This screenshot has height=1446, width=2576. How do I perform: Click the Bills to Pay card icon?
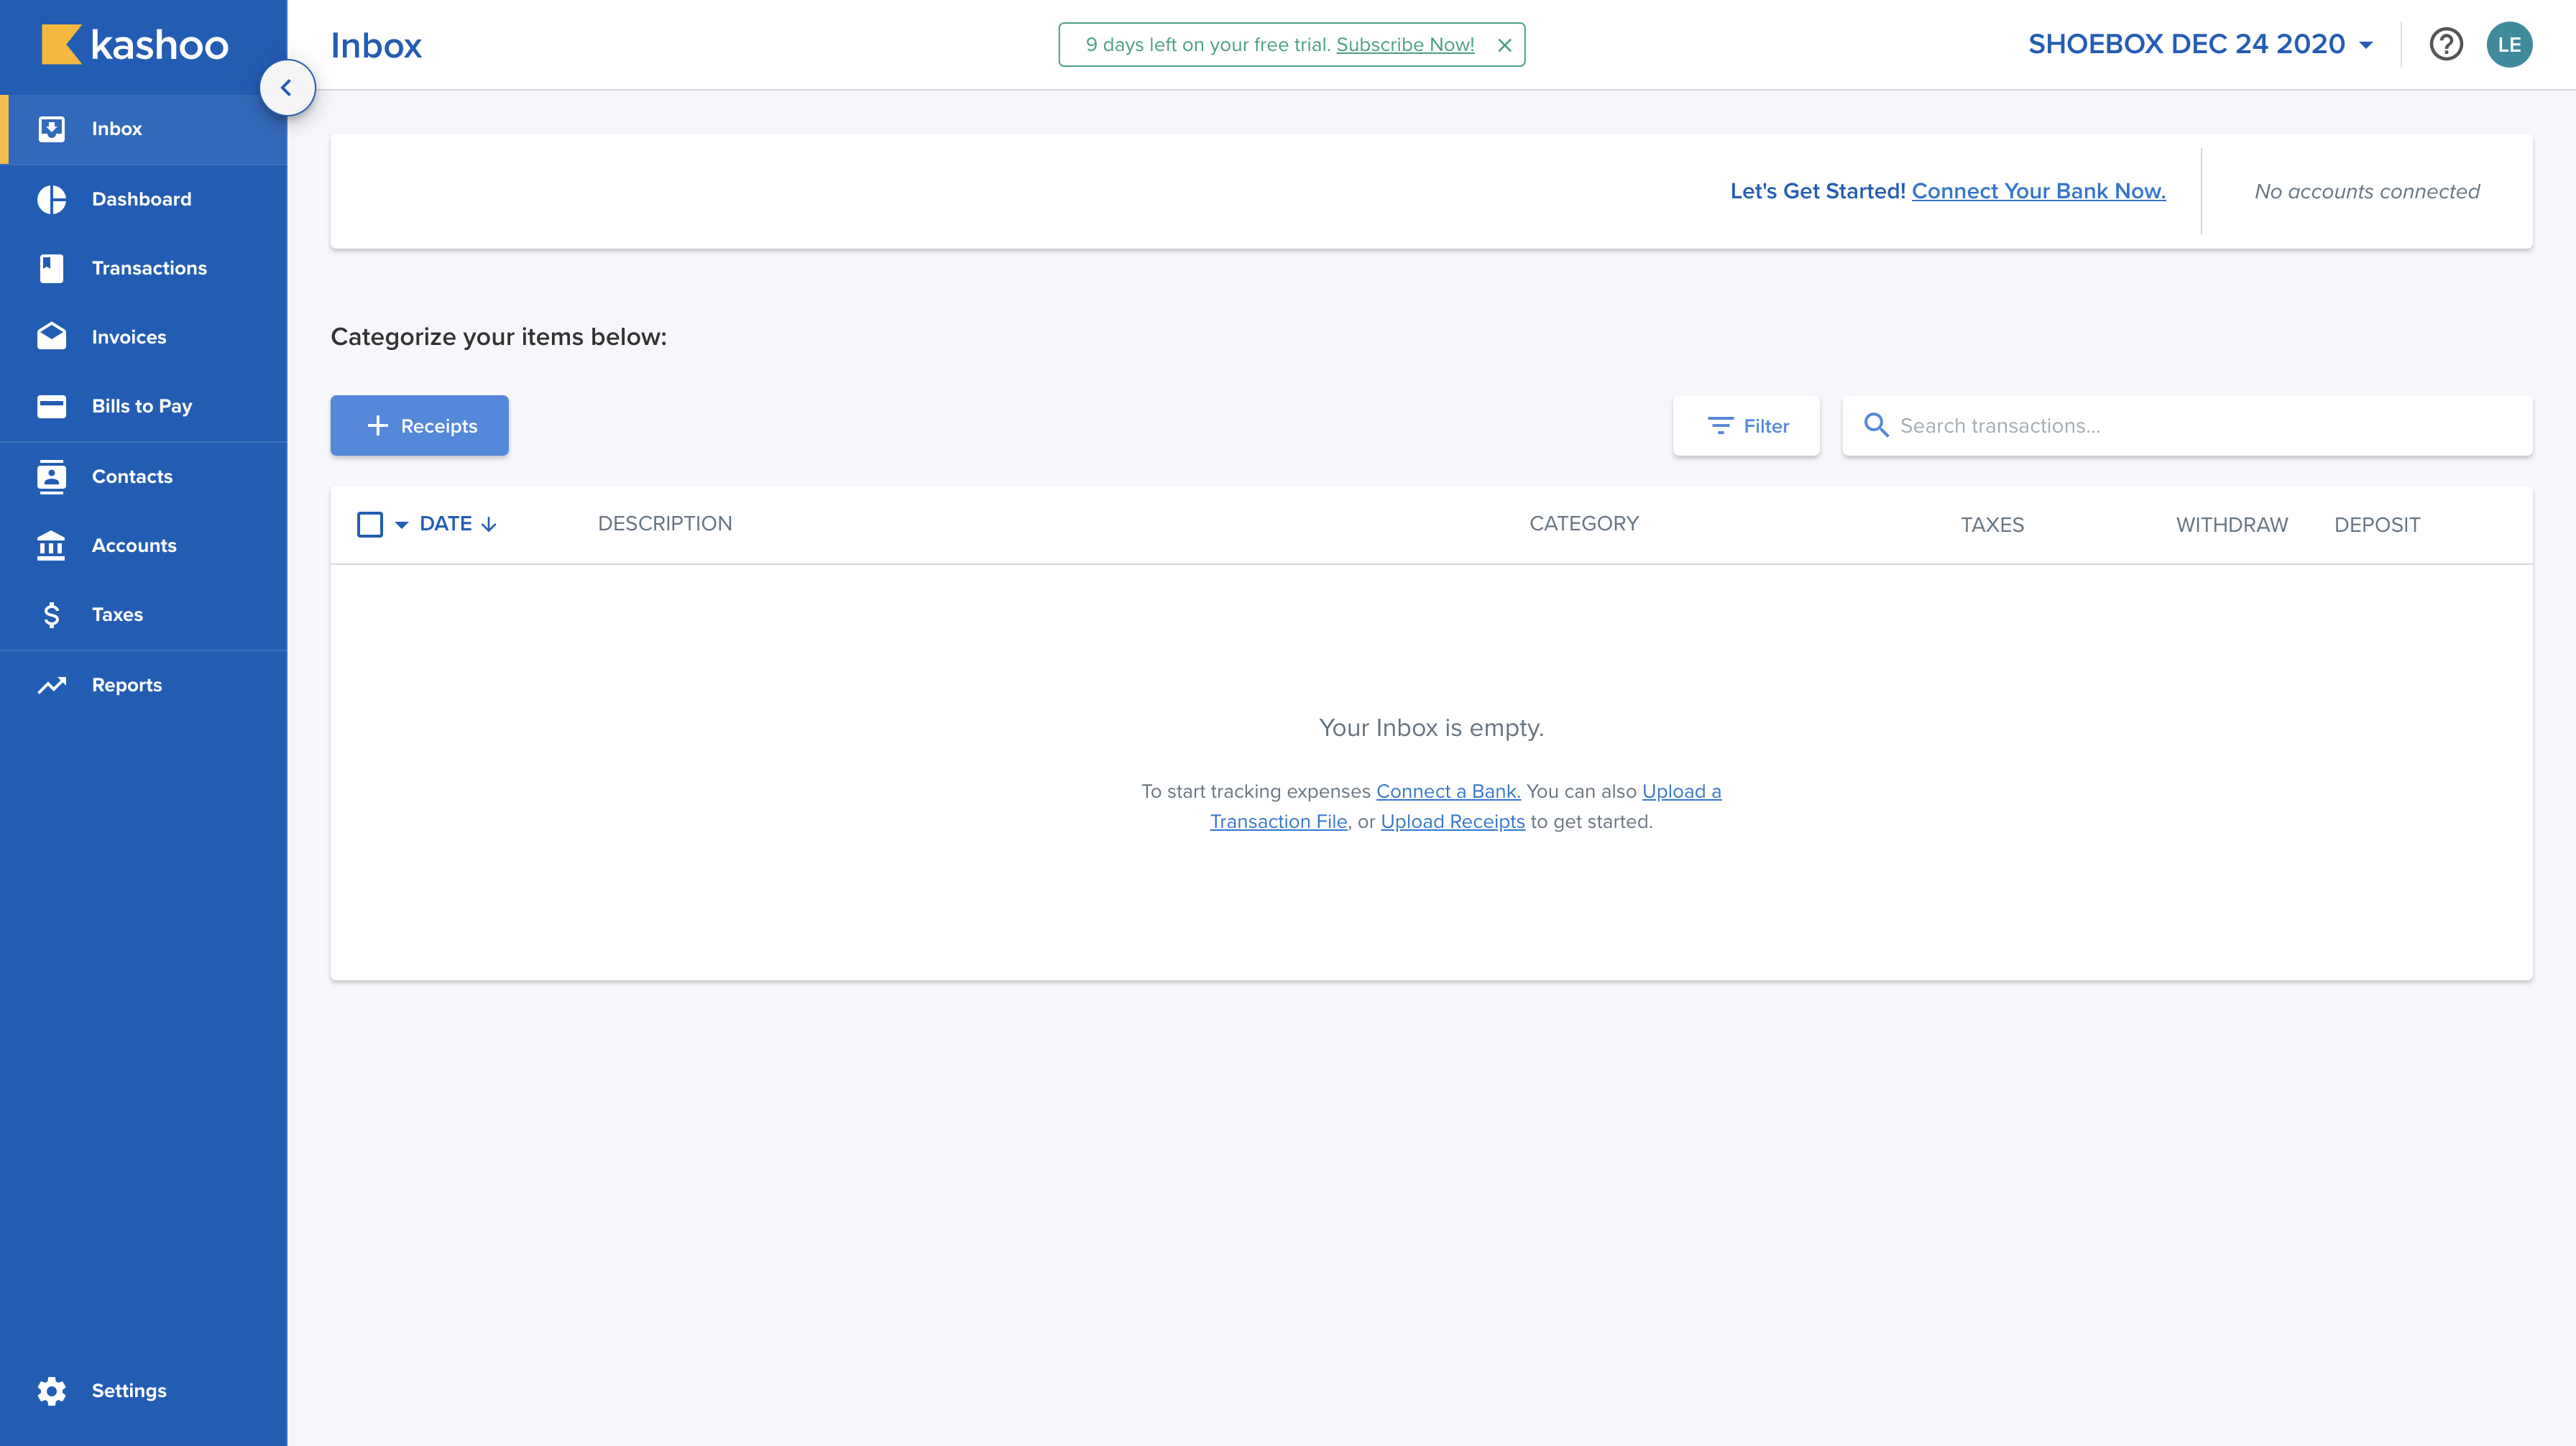pyautogui.click(x=51, y=406)
